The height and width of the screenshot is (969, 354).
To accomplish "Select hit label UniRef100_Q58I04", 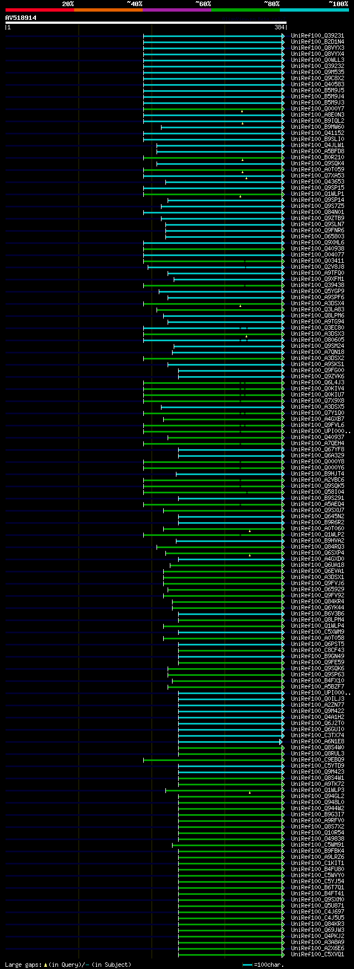I will (x=317, y=492).
